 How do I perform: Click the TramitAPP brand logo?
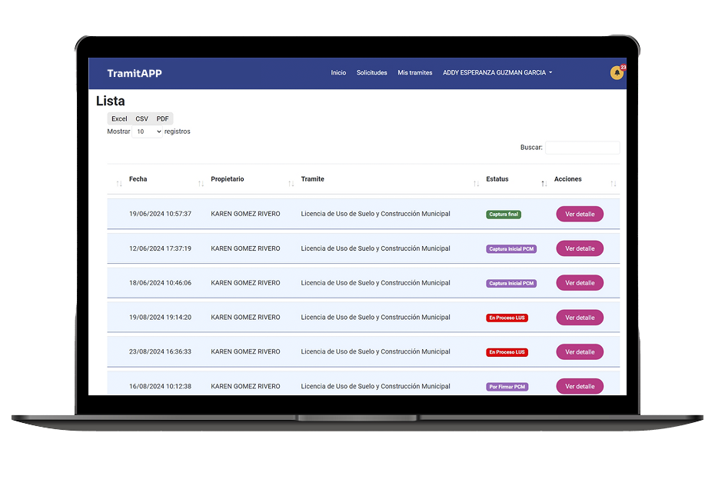tap(135, 73)
